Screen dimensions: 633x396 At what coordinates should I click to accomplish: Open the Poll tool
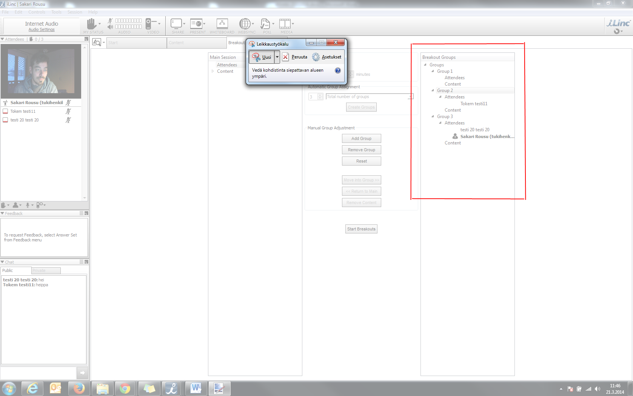265,24
